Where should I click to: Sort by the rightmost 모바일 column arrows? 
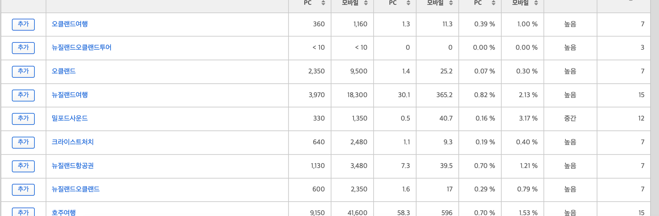pyautogui.click(x=536, y=3)
